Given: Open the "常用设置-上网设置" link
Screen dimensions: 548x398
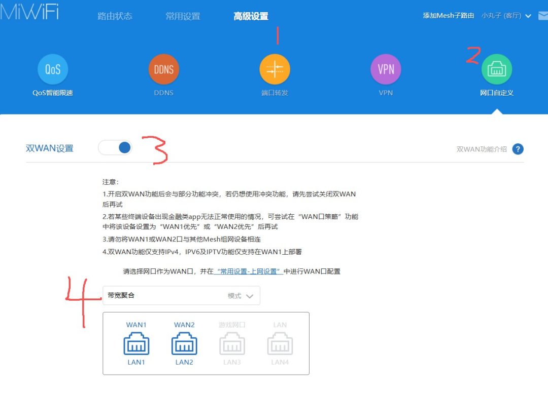Looking at the screenshot, I should (x=248, y=271).
